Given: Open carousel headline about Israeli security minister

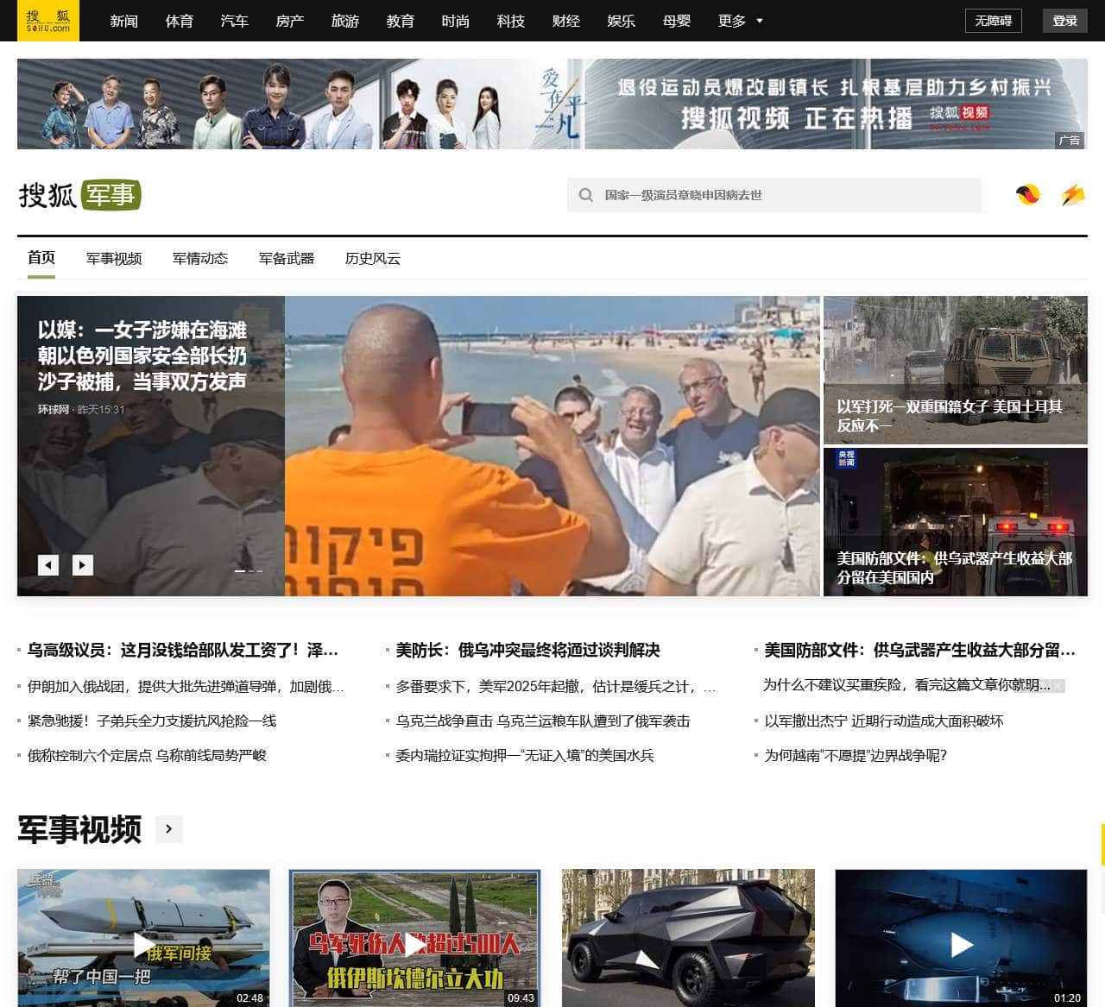Looking at the screenshot, I should (x=142, y=356).
